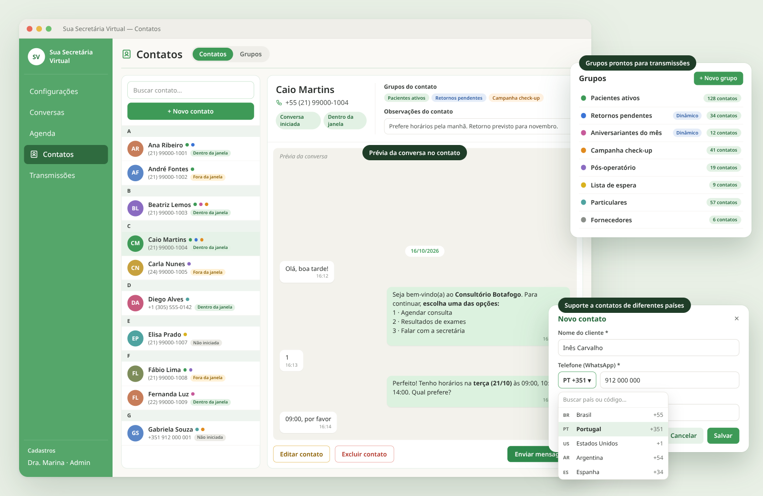Click the phone number field 912 000 000
The image size is (763, 496).
[670, 380]
